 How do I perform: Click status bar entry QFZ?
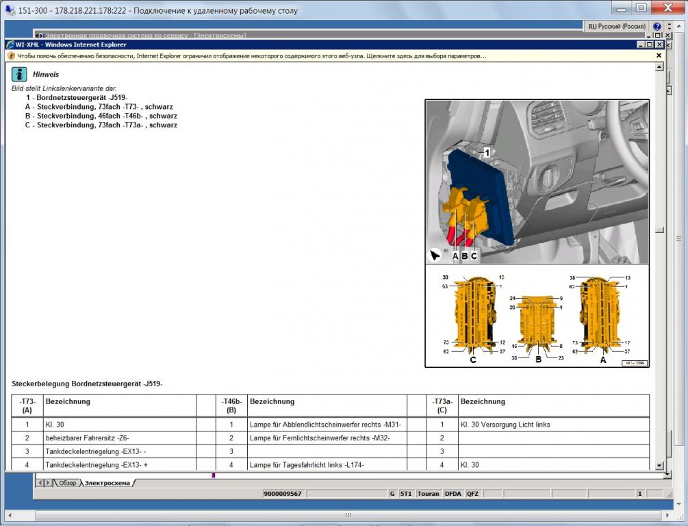[x=472, y=494]
